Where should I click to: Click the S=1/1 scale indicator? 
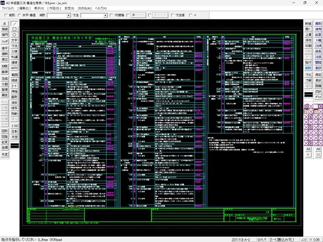[262, 239]
